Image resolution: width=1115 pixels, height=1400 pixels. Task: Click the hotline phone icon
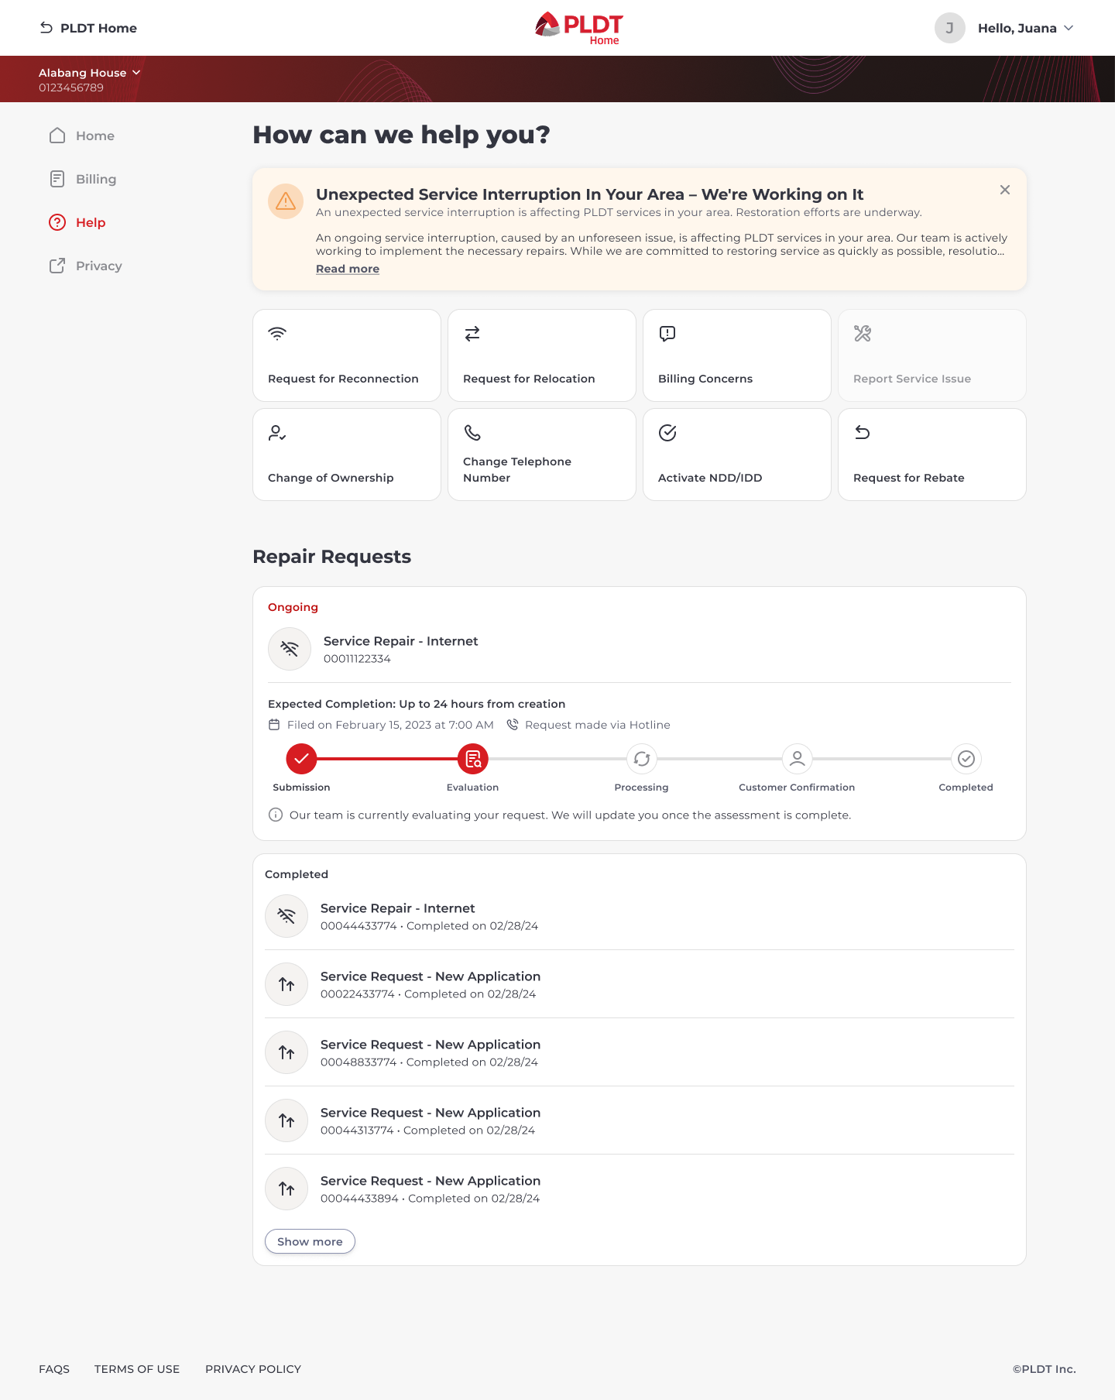click(513, 725)
